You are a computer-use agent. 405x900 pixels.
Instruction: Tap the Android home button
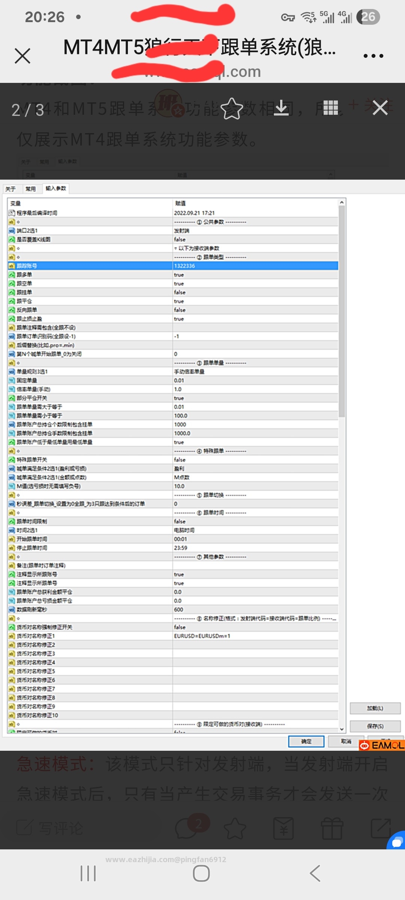201,873
